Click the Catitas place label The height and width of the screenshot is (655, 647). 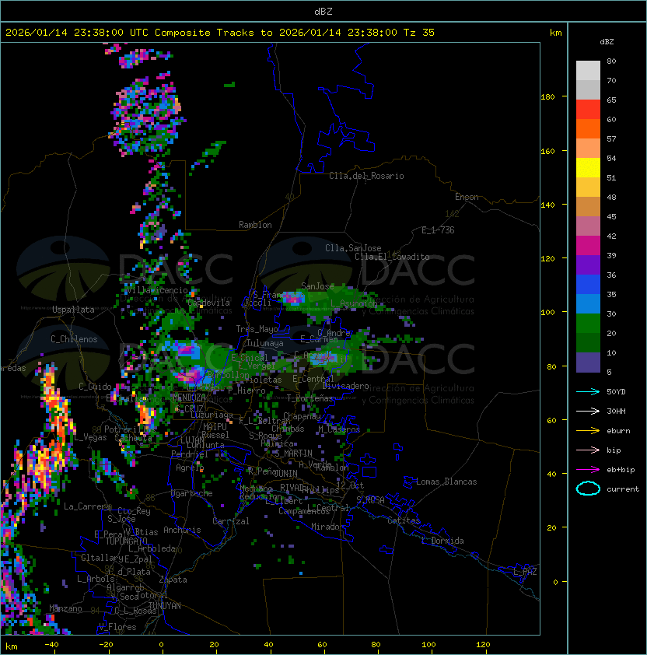pos(404,520)
